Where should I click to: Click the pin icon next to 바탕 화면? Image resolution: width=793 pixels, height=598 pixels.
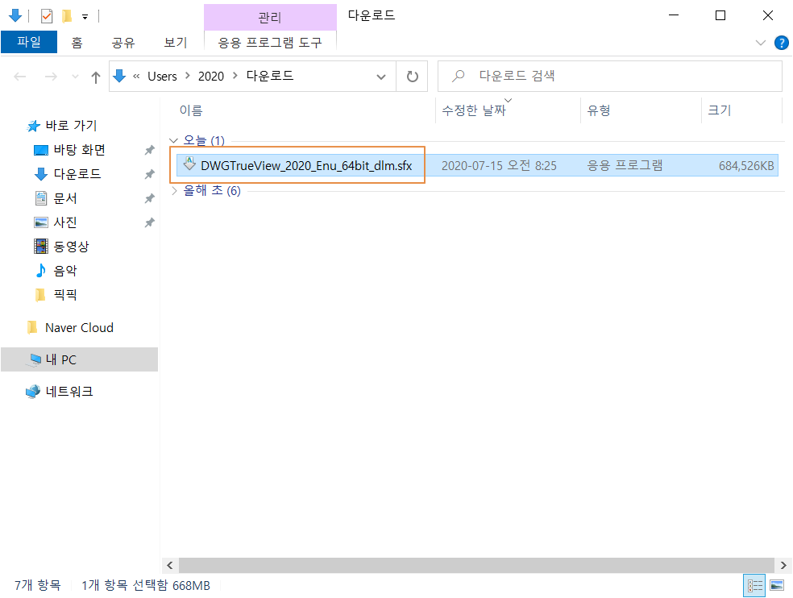tap(149, 150)
